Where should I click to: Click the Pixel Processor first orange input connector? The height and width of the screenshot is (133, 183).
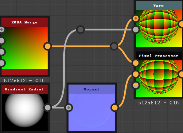click(x=136, y=63)
